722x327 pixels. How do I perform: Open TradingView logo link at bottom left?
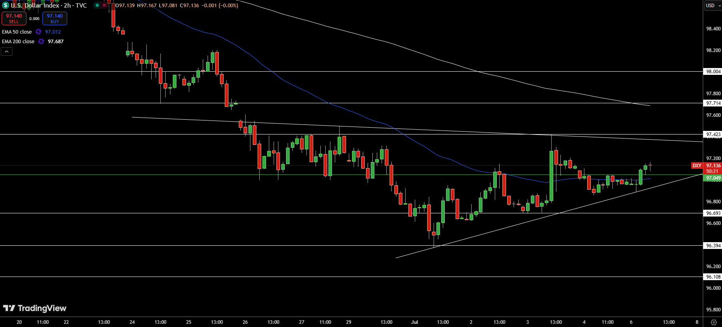tap(35, 308)
